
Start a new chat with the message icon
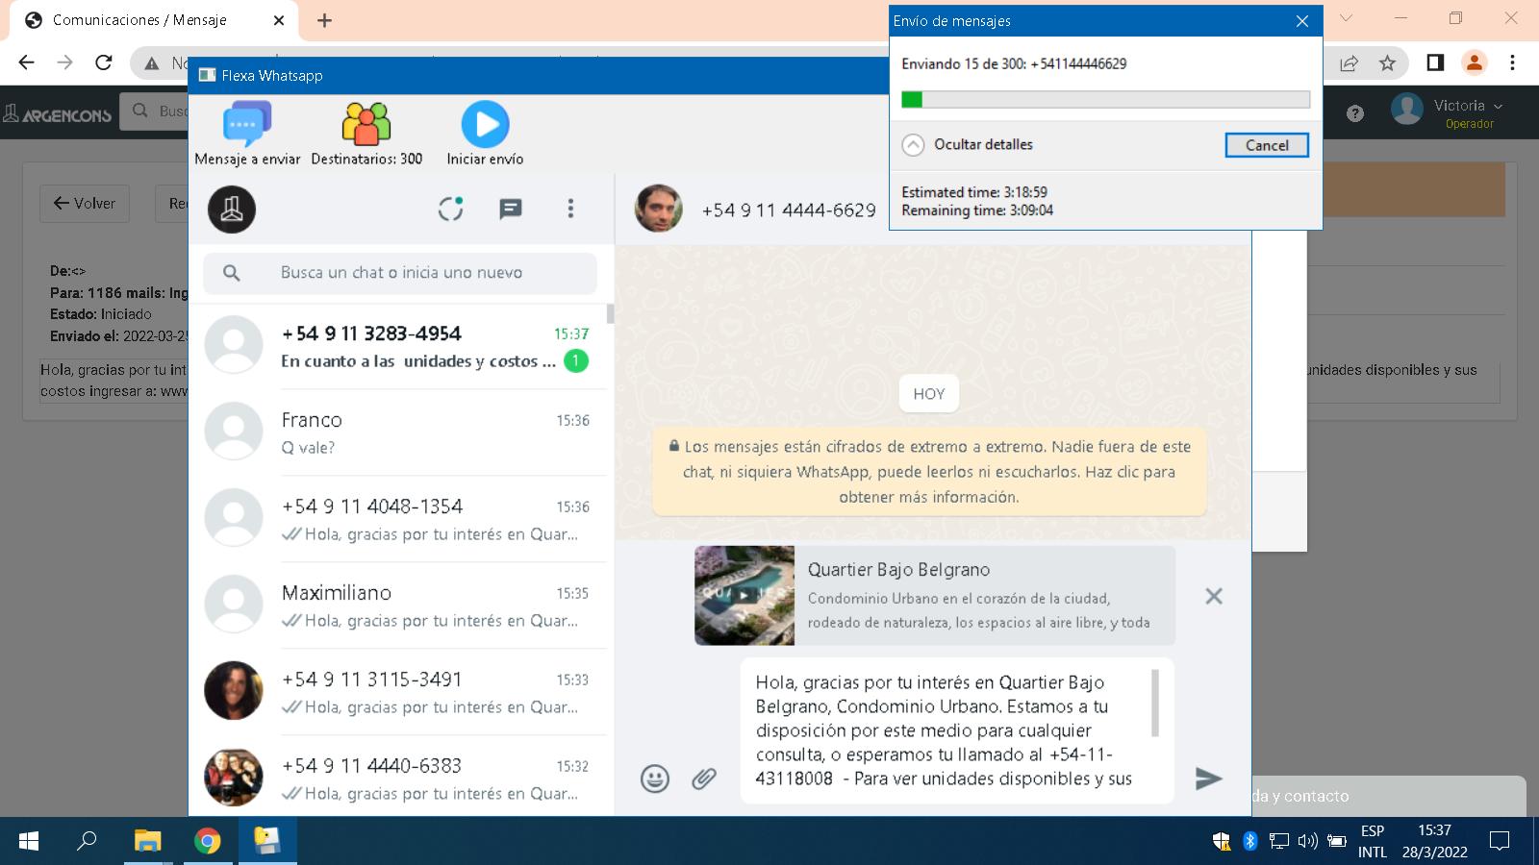tap(510, 209)
